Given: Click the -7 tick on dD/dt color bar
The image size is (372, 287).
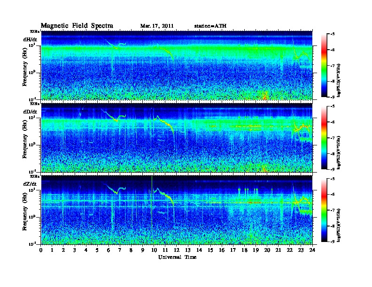Looking at the screenshot, I should pyautogui.click(x=333, y=137).
